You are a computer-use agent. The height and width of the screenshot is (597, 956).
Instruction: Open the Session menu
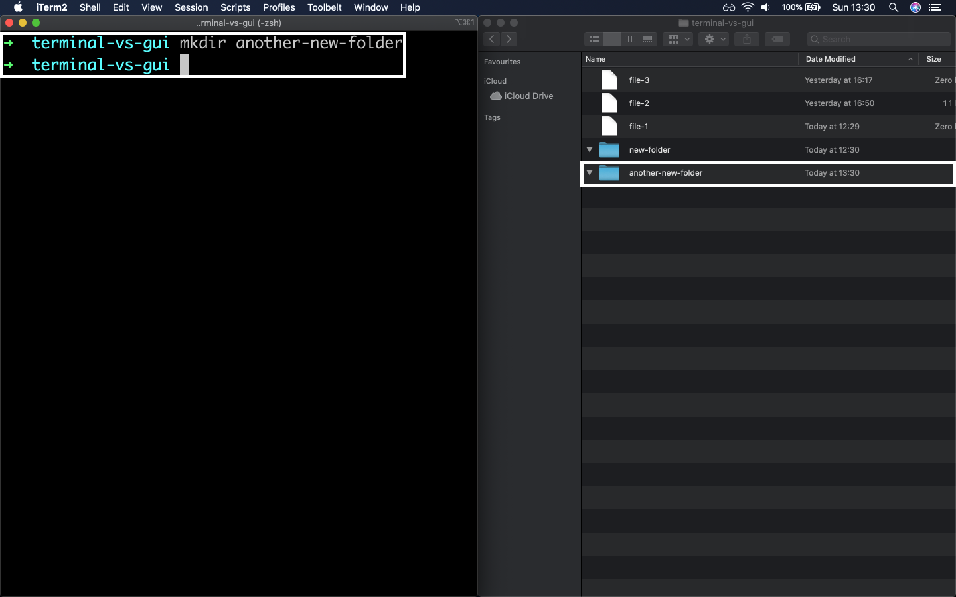pyautogui.click(x=191, y=7)
